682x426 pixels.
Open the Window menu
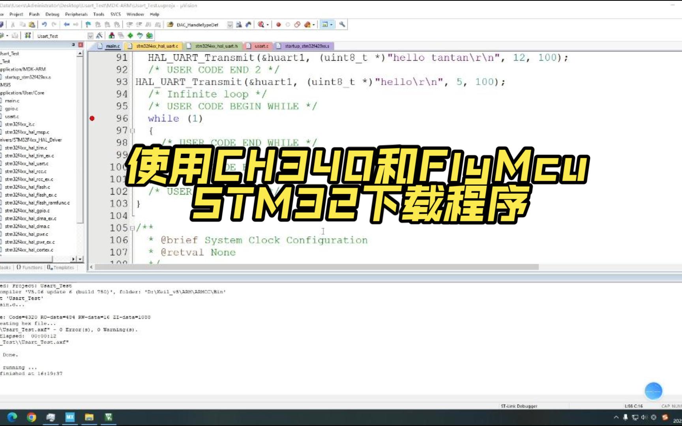[x=135, y=14]
